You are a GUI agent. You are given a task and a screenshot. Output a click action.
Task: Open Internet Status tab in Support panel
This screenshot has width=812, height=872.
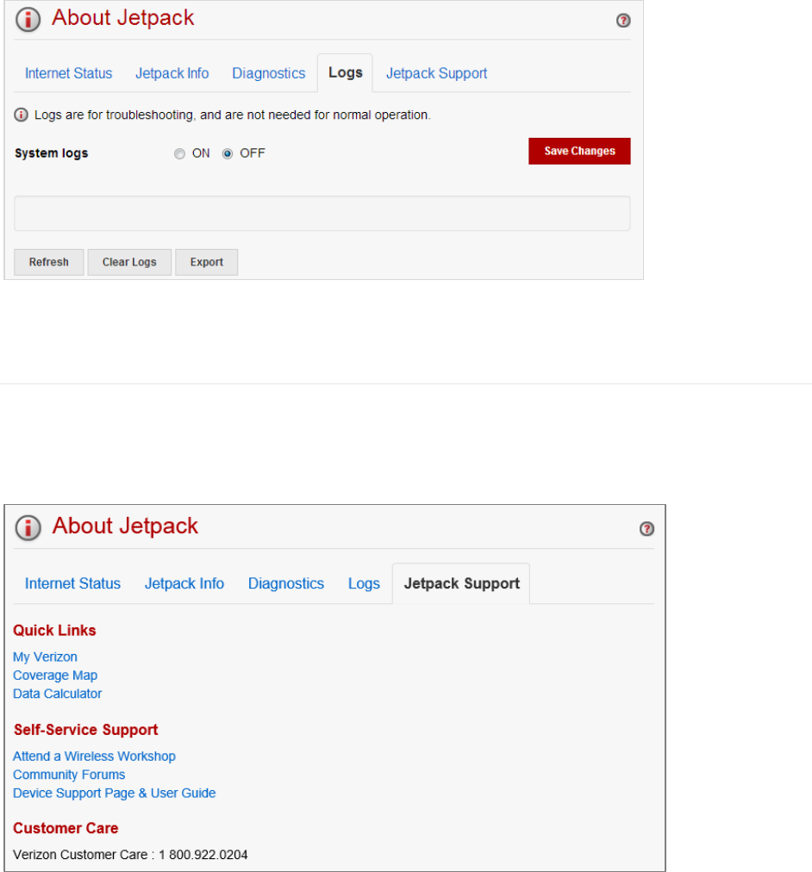72,583
